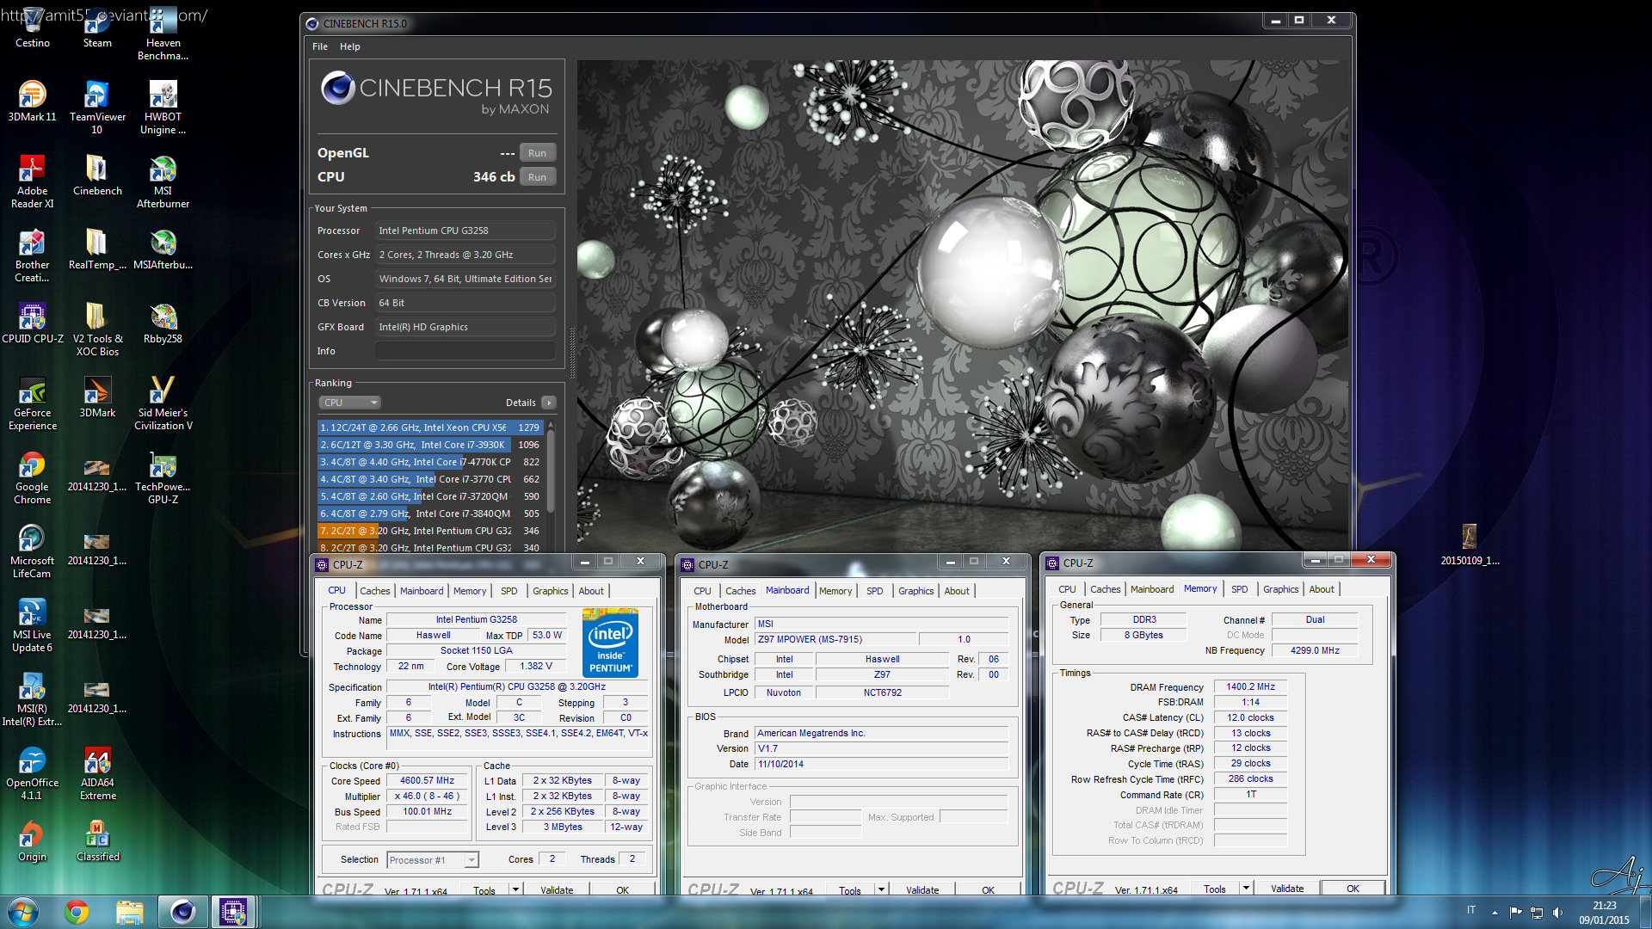Screen dimensions: 1652x929
Task: Click the Windows Start button
Action: [23, 912]
